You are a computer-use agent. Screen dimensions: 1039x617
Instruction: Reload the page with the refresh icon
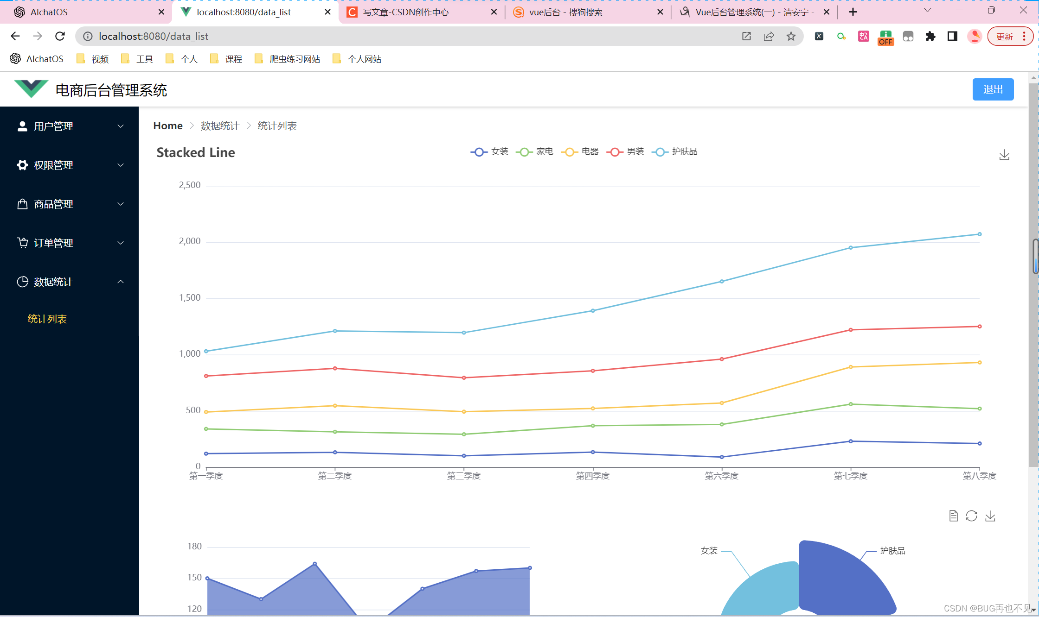tap(60, 36)
